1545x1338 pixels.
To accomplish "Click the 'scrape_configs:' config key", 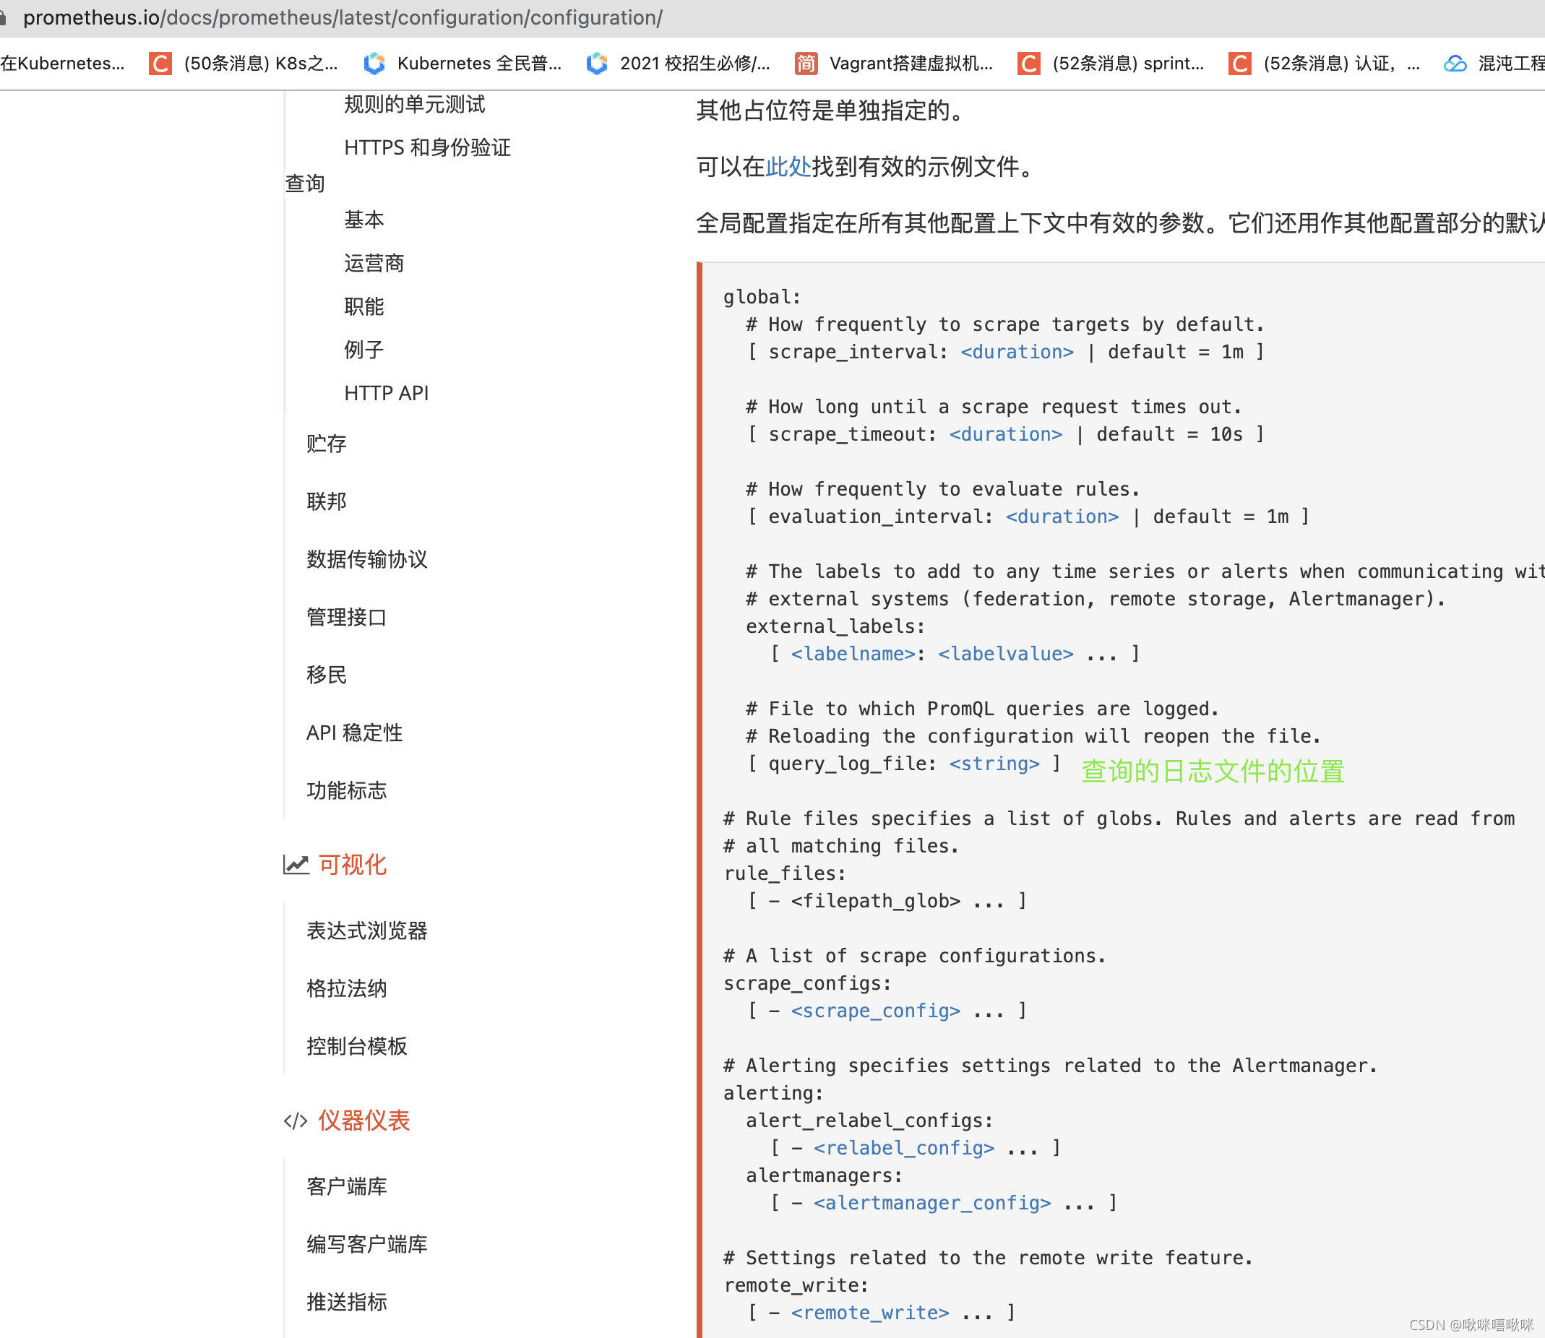I will click(807, 983).
